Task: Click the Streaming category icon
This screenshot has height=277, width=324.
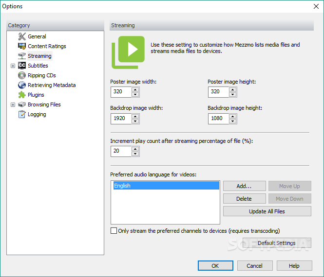Action: [x=22, y=56]
